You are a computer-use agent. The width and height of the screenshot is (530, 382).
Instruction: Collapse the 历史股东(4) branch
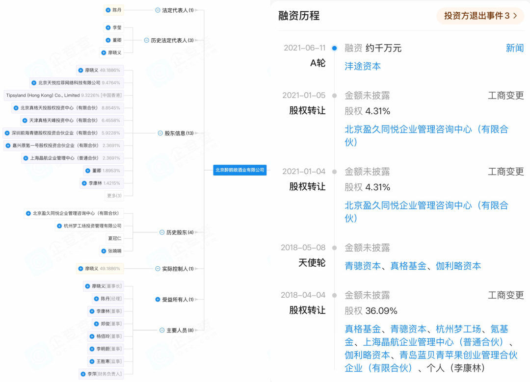[x=162, y=232]
